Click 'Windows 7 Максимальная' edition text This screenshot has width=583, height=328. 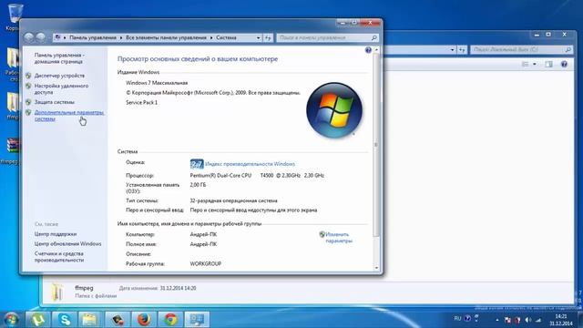tap(157, 83)
